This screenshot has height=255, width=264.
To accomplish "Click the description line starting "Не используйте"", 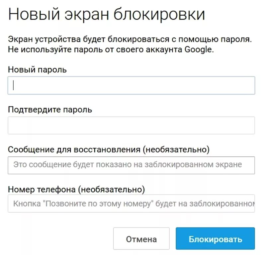I will pos(110,50).
